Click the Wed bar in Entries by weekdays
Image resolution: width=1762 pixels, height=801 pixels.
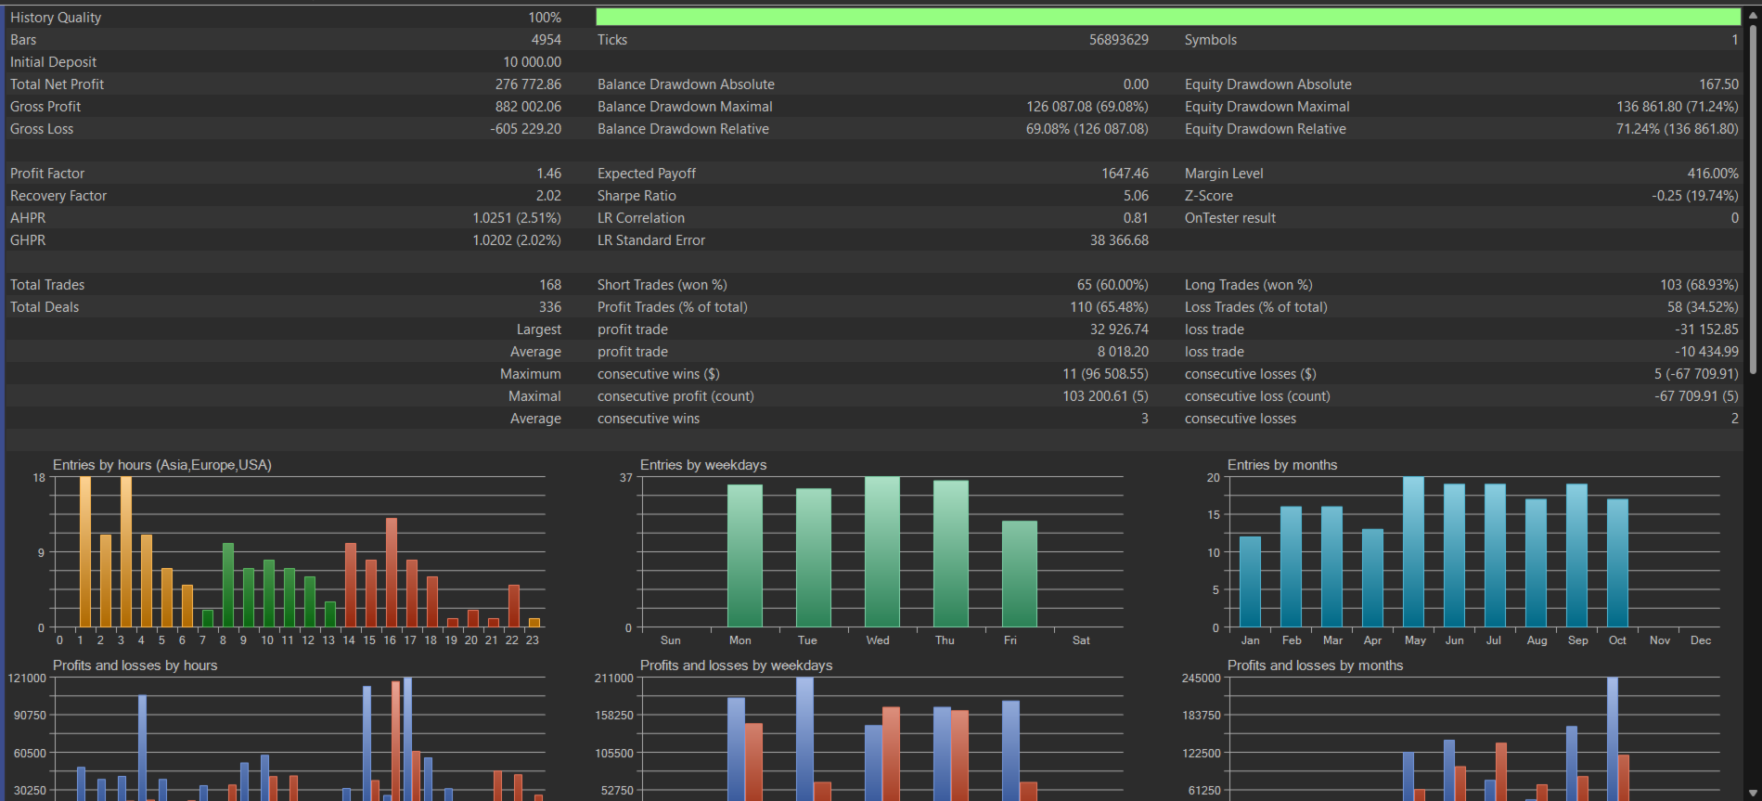(x=882, y=552)
